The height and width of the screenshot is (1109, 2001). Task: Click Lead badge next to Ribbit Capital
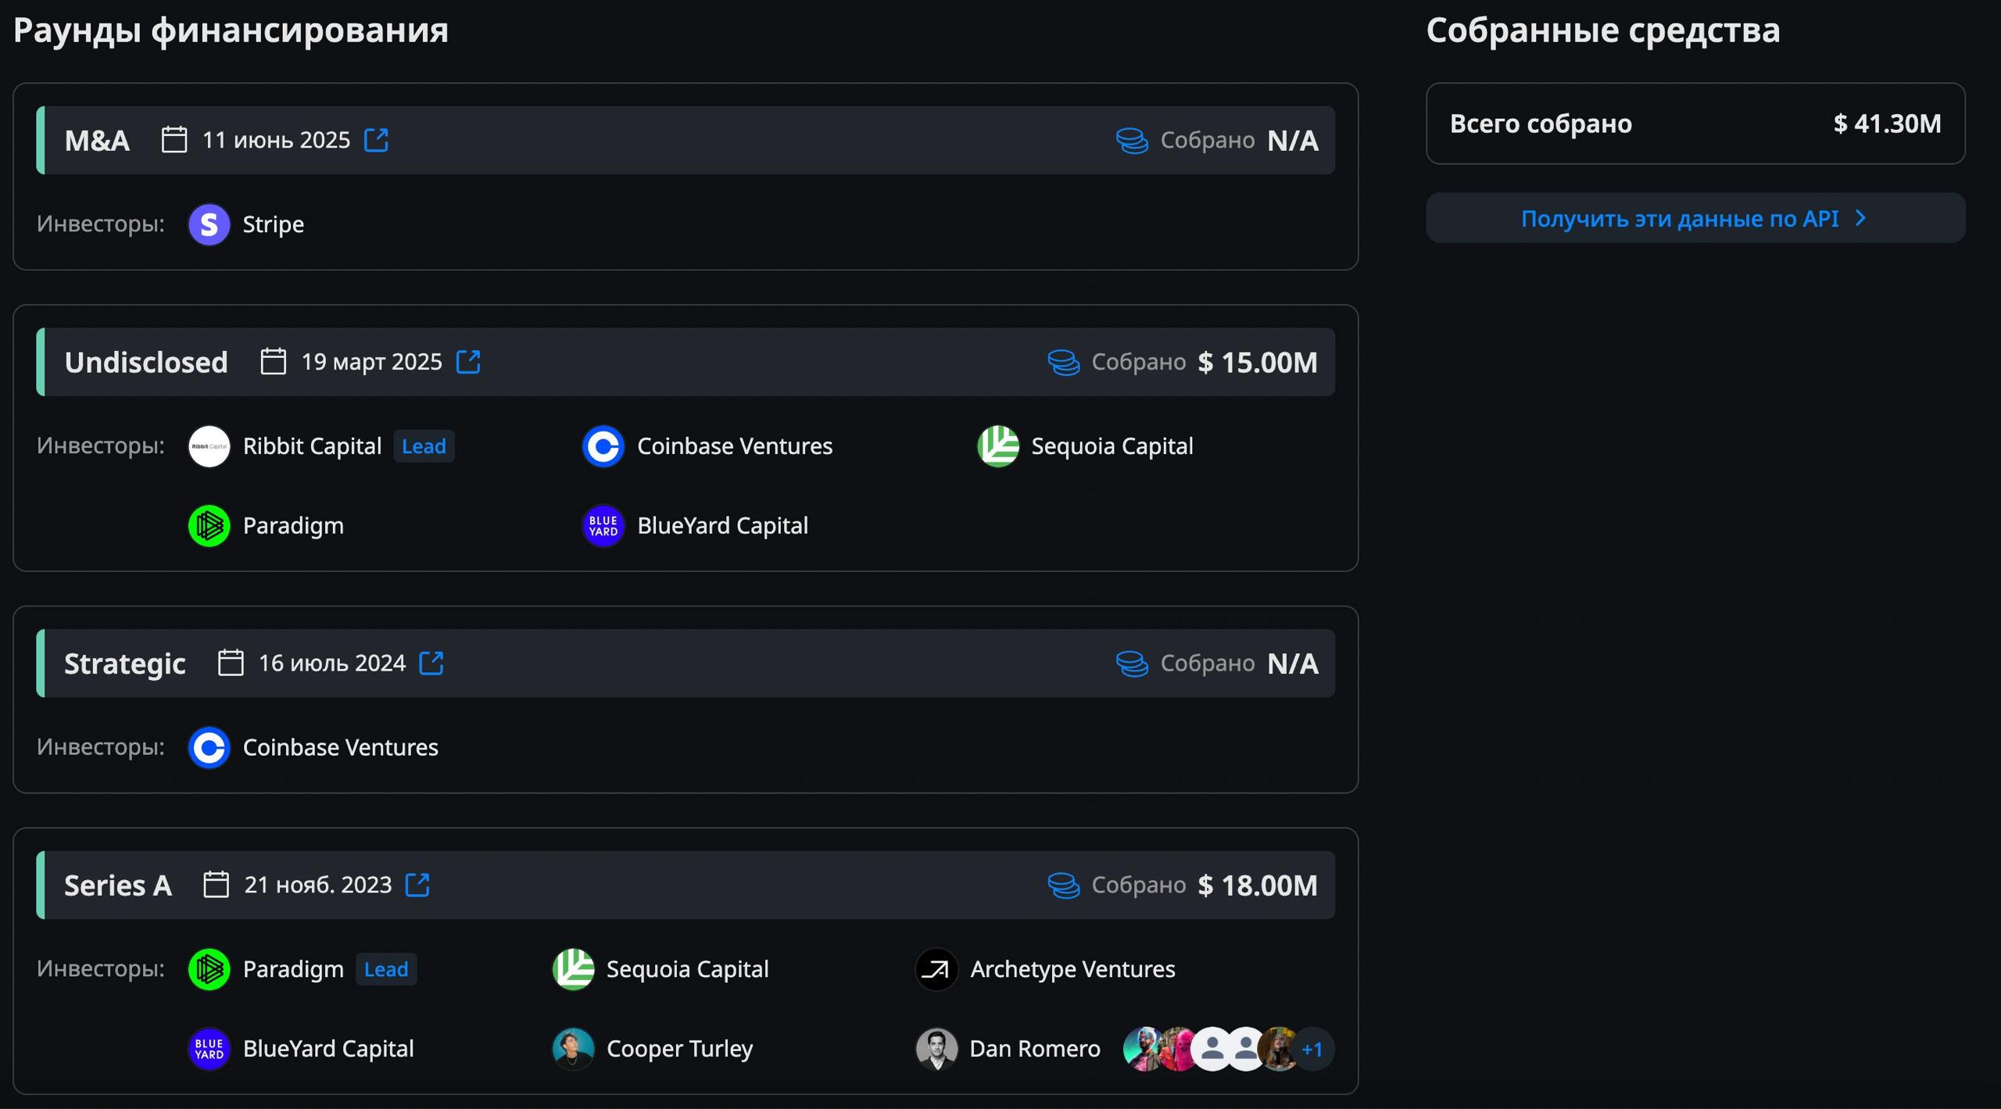[424, 446]
